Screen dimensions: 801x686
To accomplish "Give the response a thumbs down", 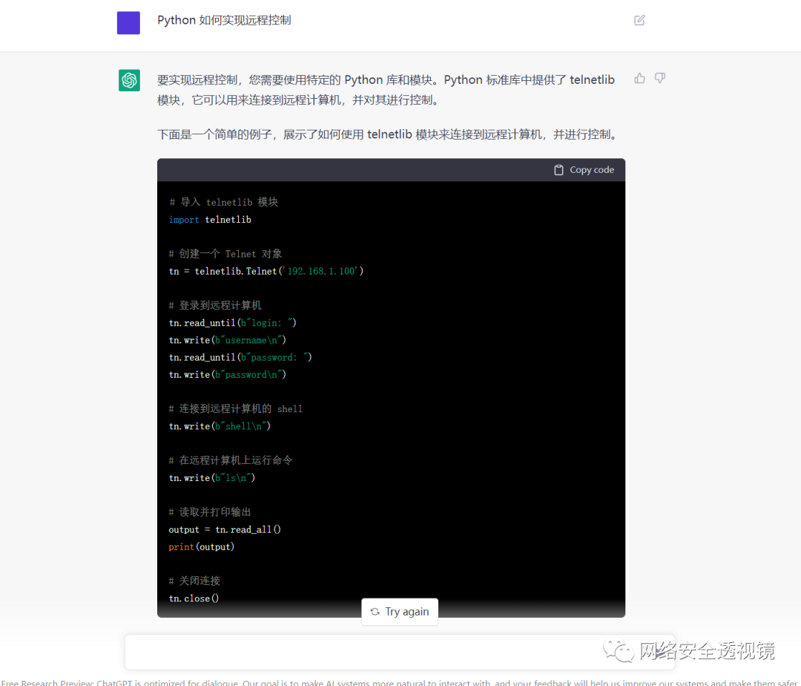I will coord(660,78).
